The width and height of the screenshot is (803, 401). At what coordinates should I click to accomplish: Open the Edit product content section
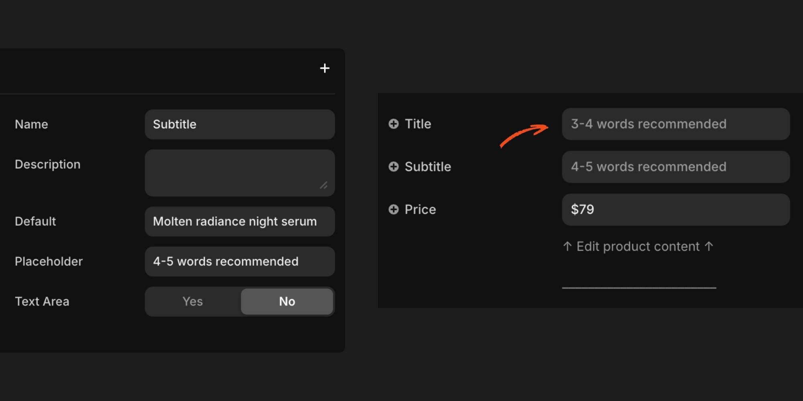pos(638,246)
